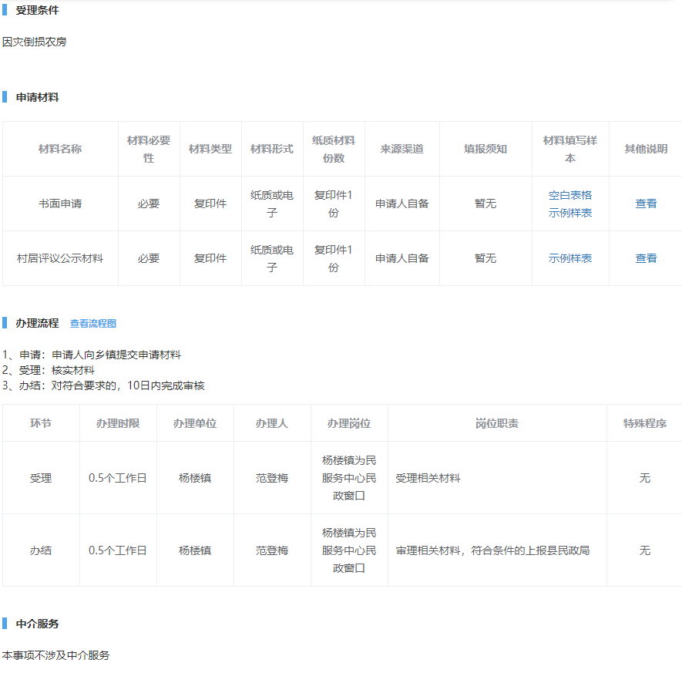Click the 材料填写样本 column header
Screen dimensions: 682x673
click(569, 149)
